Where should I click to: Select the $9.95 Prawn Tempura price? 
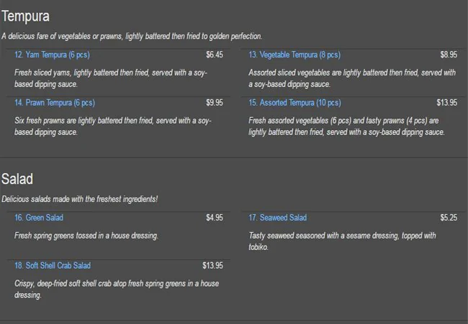(x=215, y=103)
